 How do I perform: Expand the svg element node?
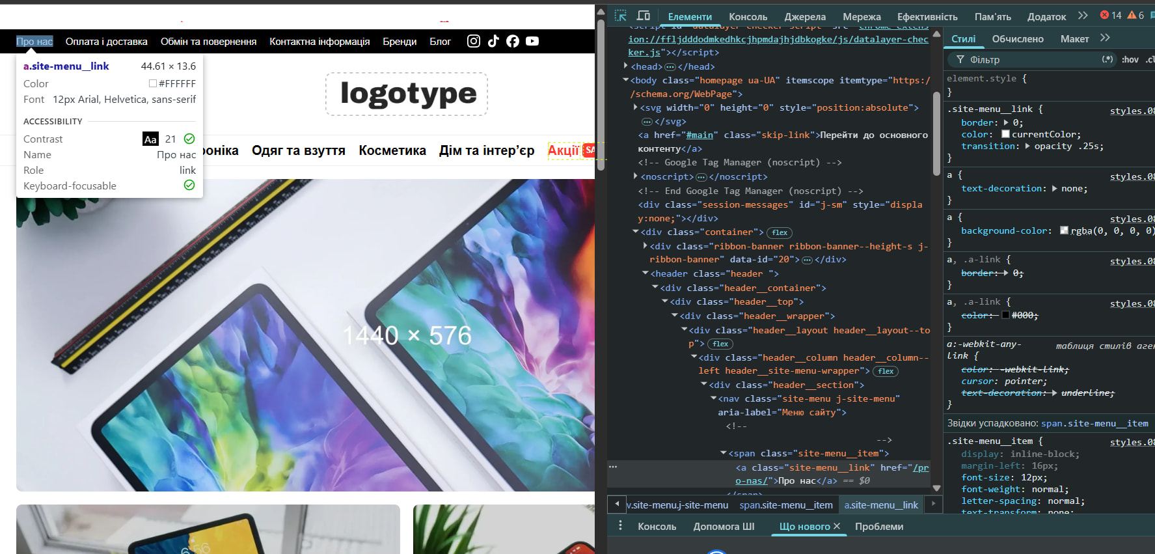[x=636, y=107]
